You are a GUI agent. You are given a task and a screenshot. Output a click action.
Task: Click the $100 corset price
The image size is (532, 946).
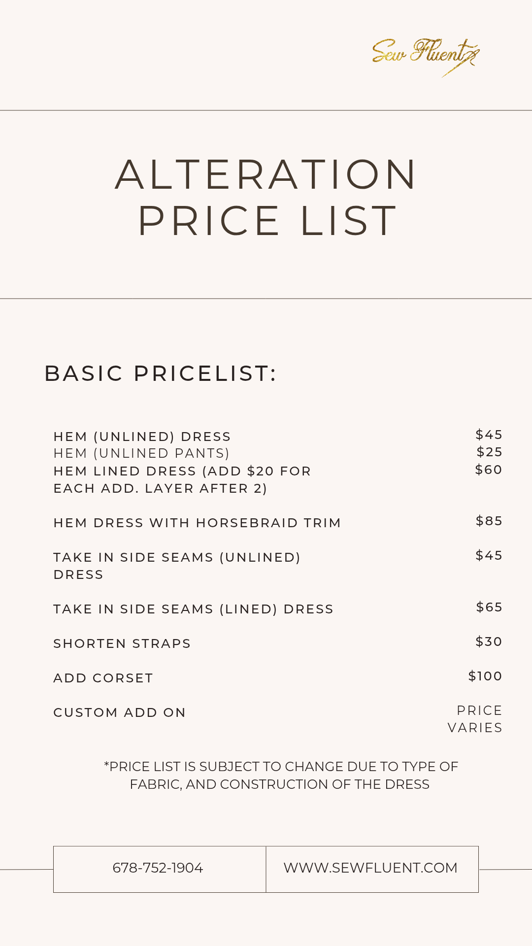(x=485, y=676)
